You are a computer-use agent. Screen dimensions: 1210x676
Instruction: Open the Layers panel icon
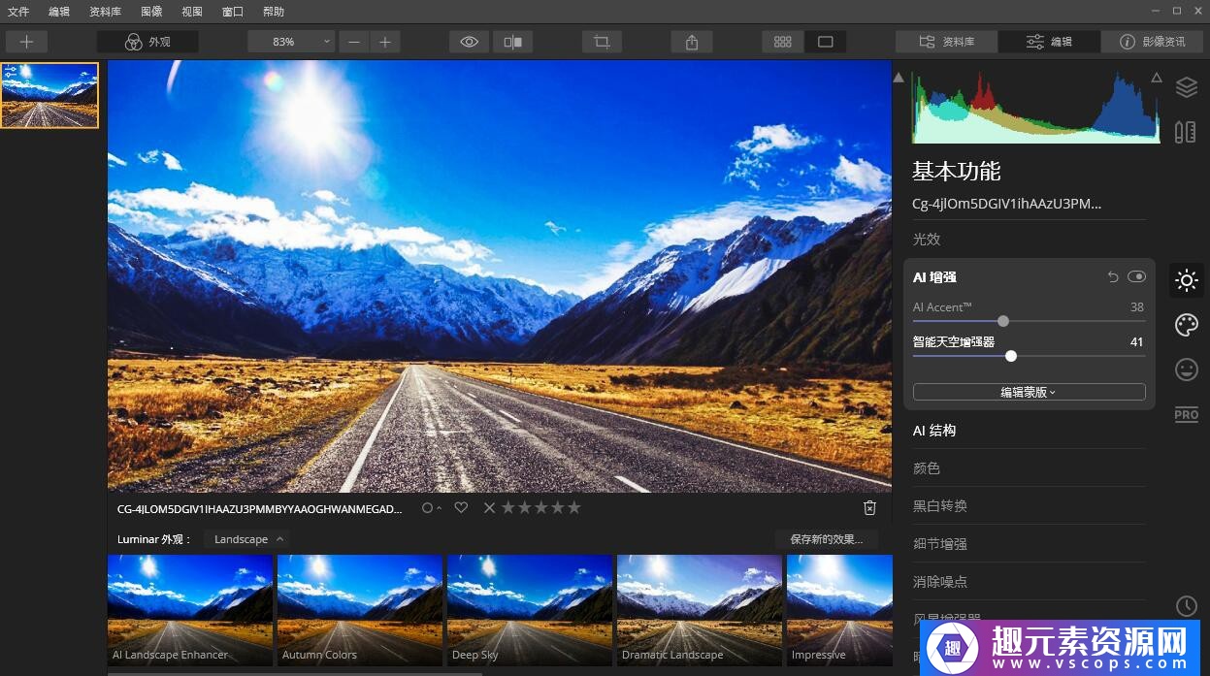pos(1186,87)
